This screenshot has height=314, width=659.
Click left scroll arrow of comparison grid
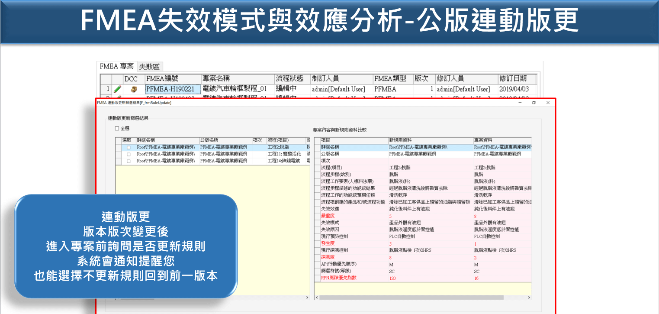317,298
